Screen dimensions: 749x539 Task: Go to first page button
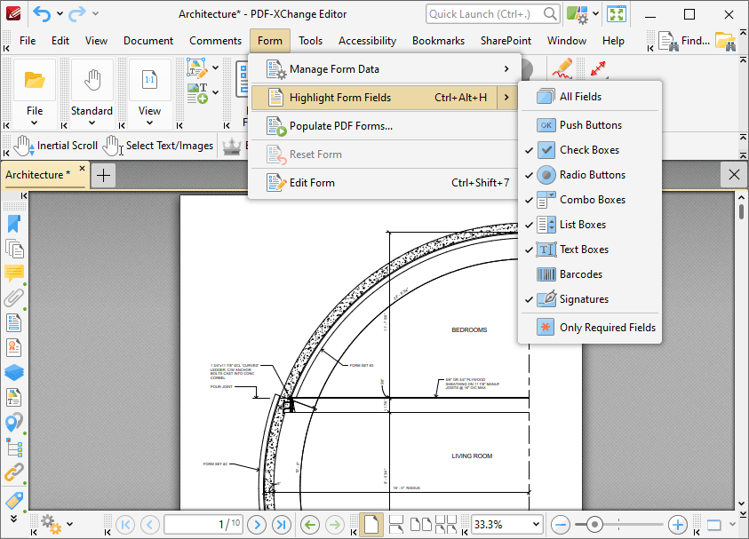coord(125,525)
